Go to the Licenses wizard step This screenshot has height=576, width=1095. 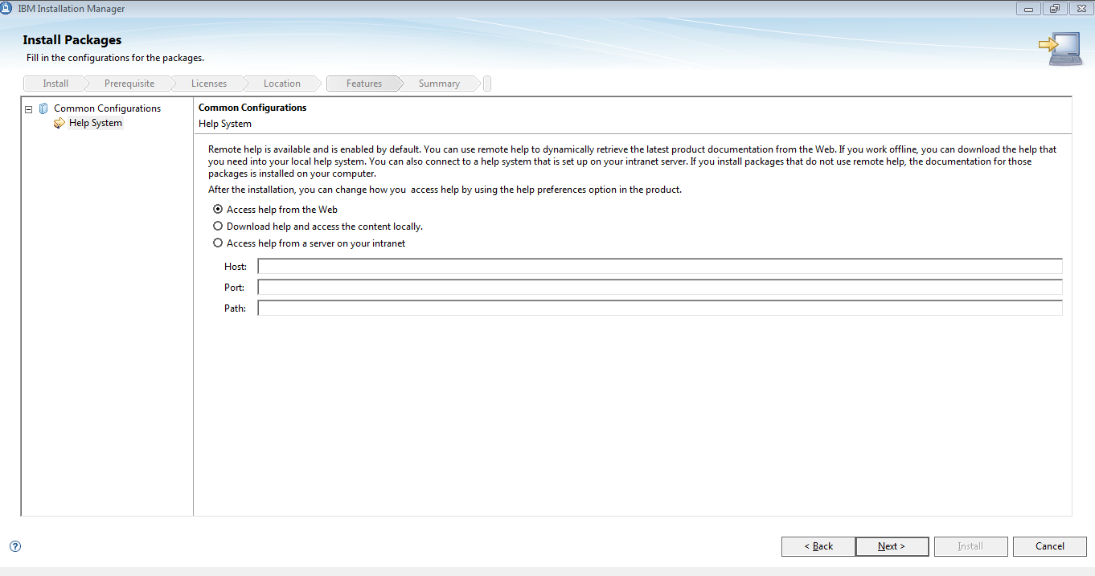pyautogui.click(x=209, y=84)
